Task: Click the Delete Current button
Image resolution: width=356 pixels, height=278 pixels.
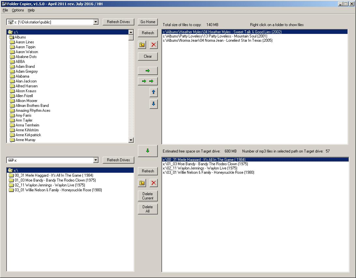Action: pyautogui.click(x=148, y=196)
